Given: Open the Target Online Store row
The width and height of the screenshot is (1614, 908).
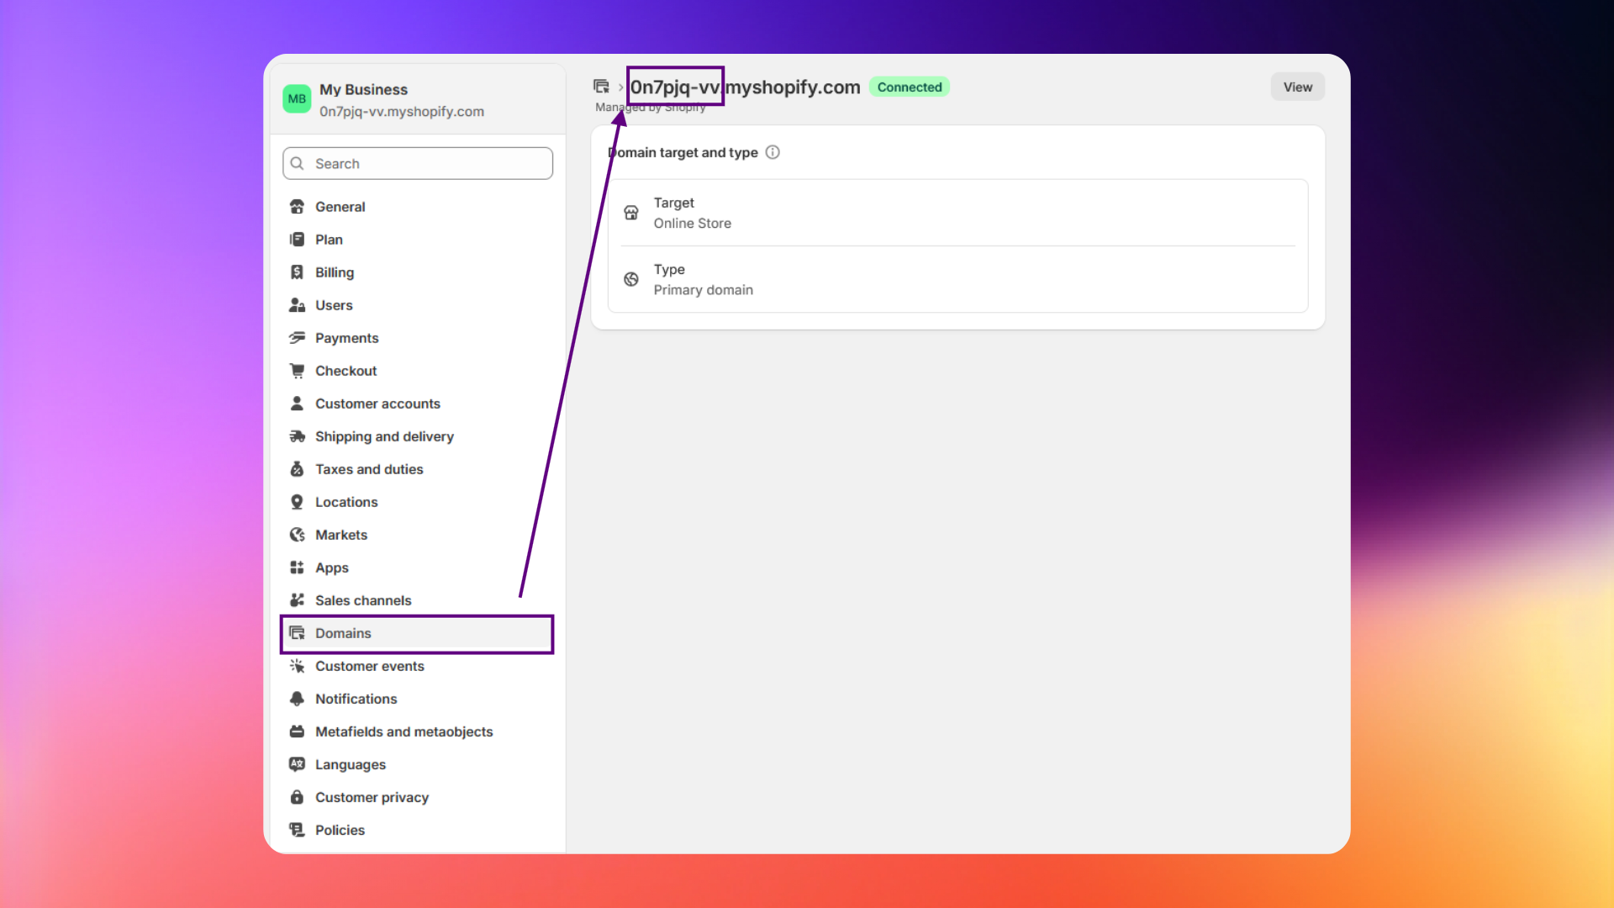Looking at the screenshot, I should tap(957, 213).
